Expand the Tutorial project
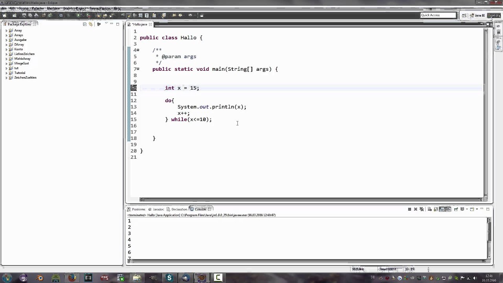The image size is (503, 283). click(x=6, y=73)
